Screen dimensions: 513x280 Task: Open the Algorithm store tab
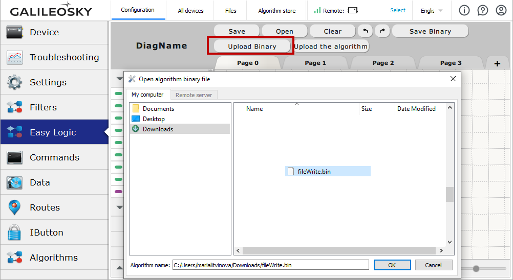(x=276, y=10)
